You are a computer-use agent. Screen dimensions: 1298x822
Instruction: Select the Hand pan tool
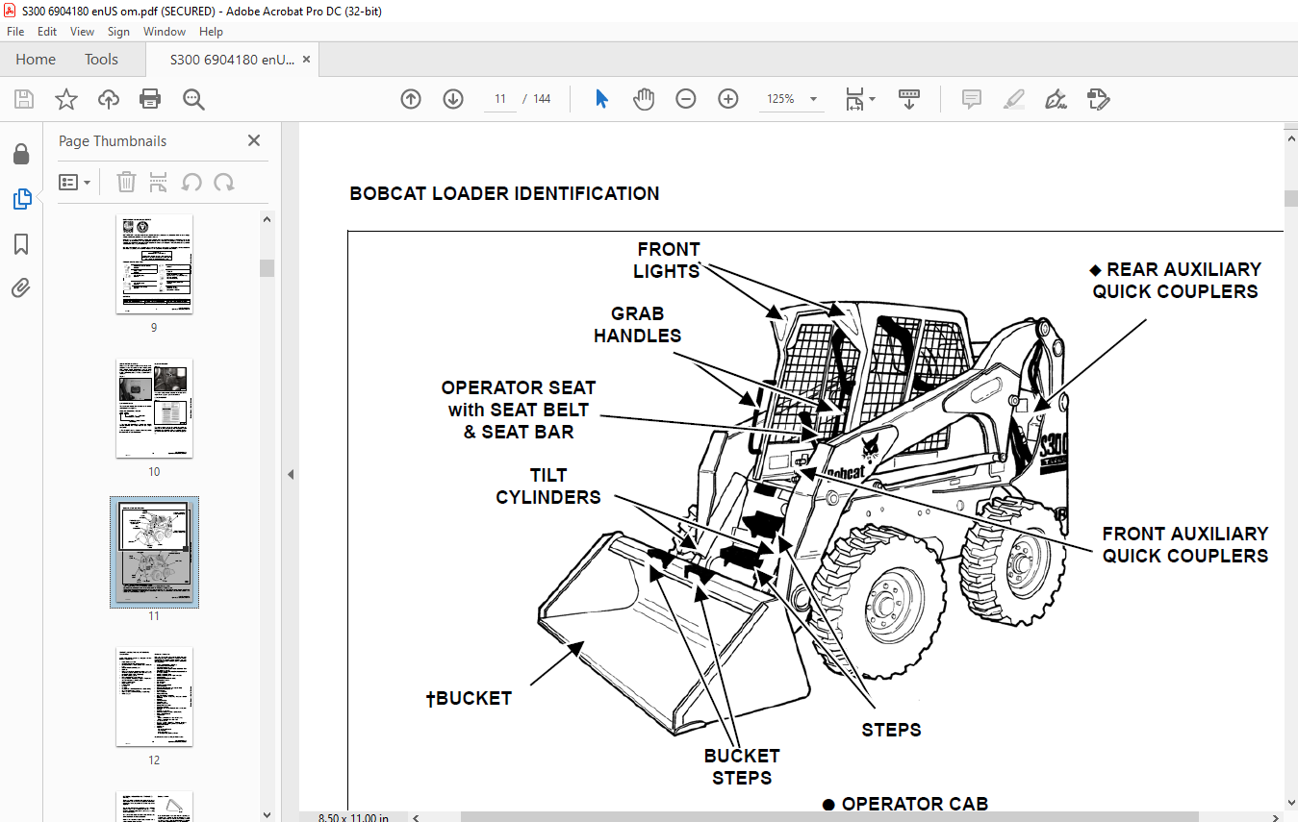[x=644, y=99]
